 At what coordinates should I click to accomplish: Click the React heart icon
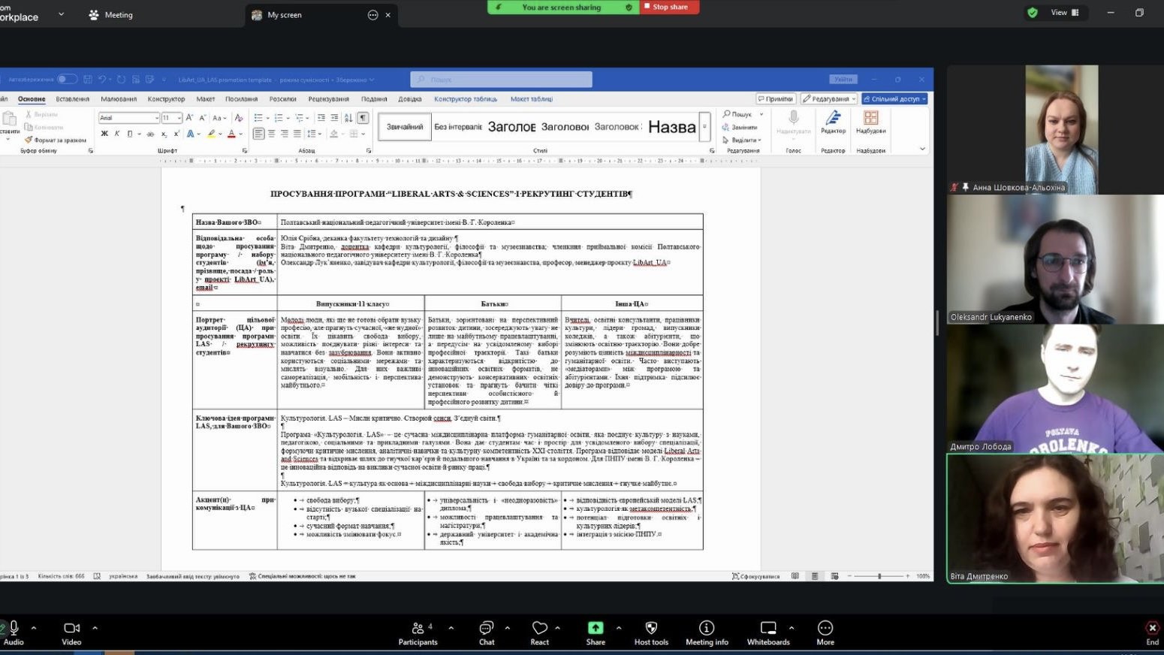[x=539, y=632]
